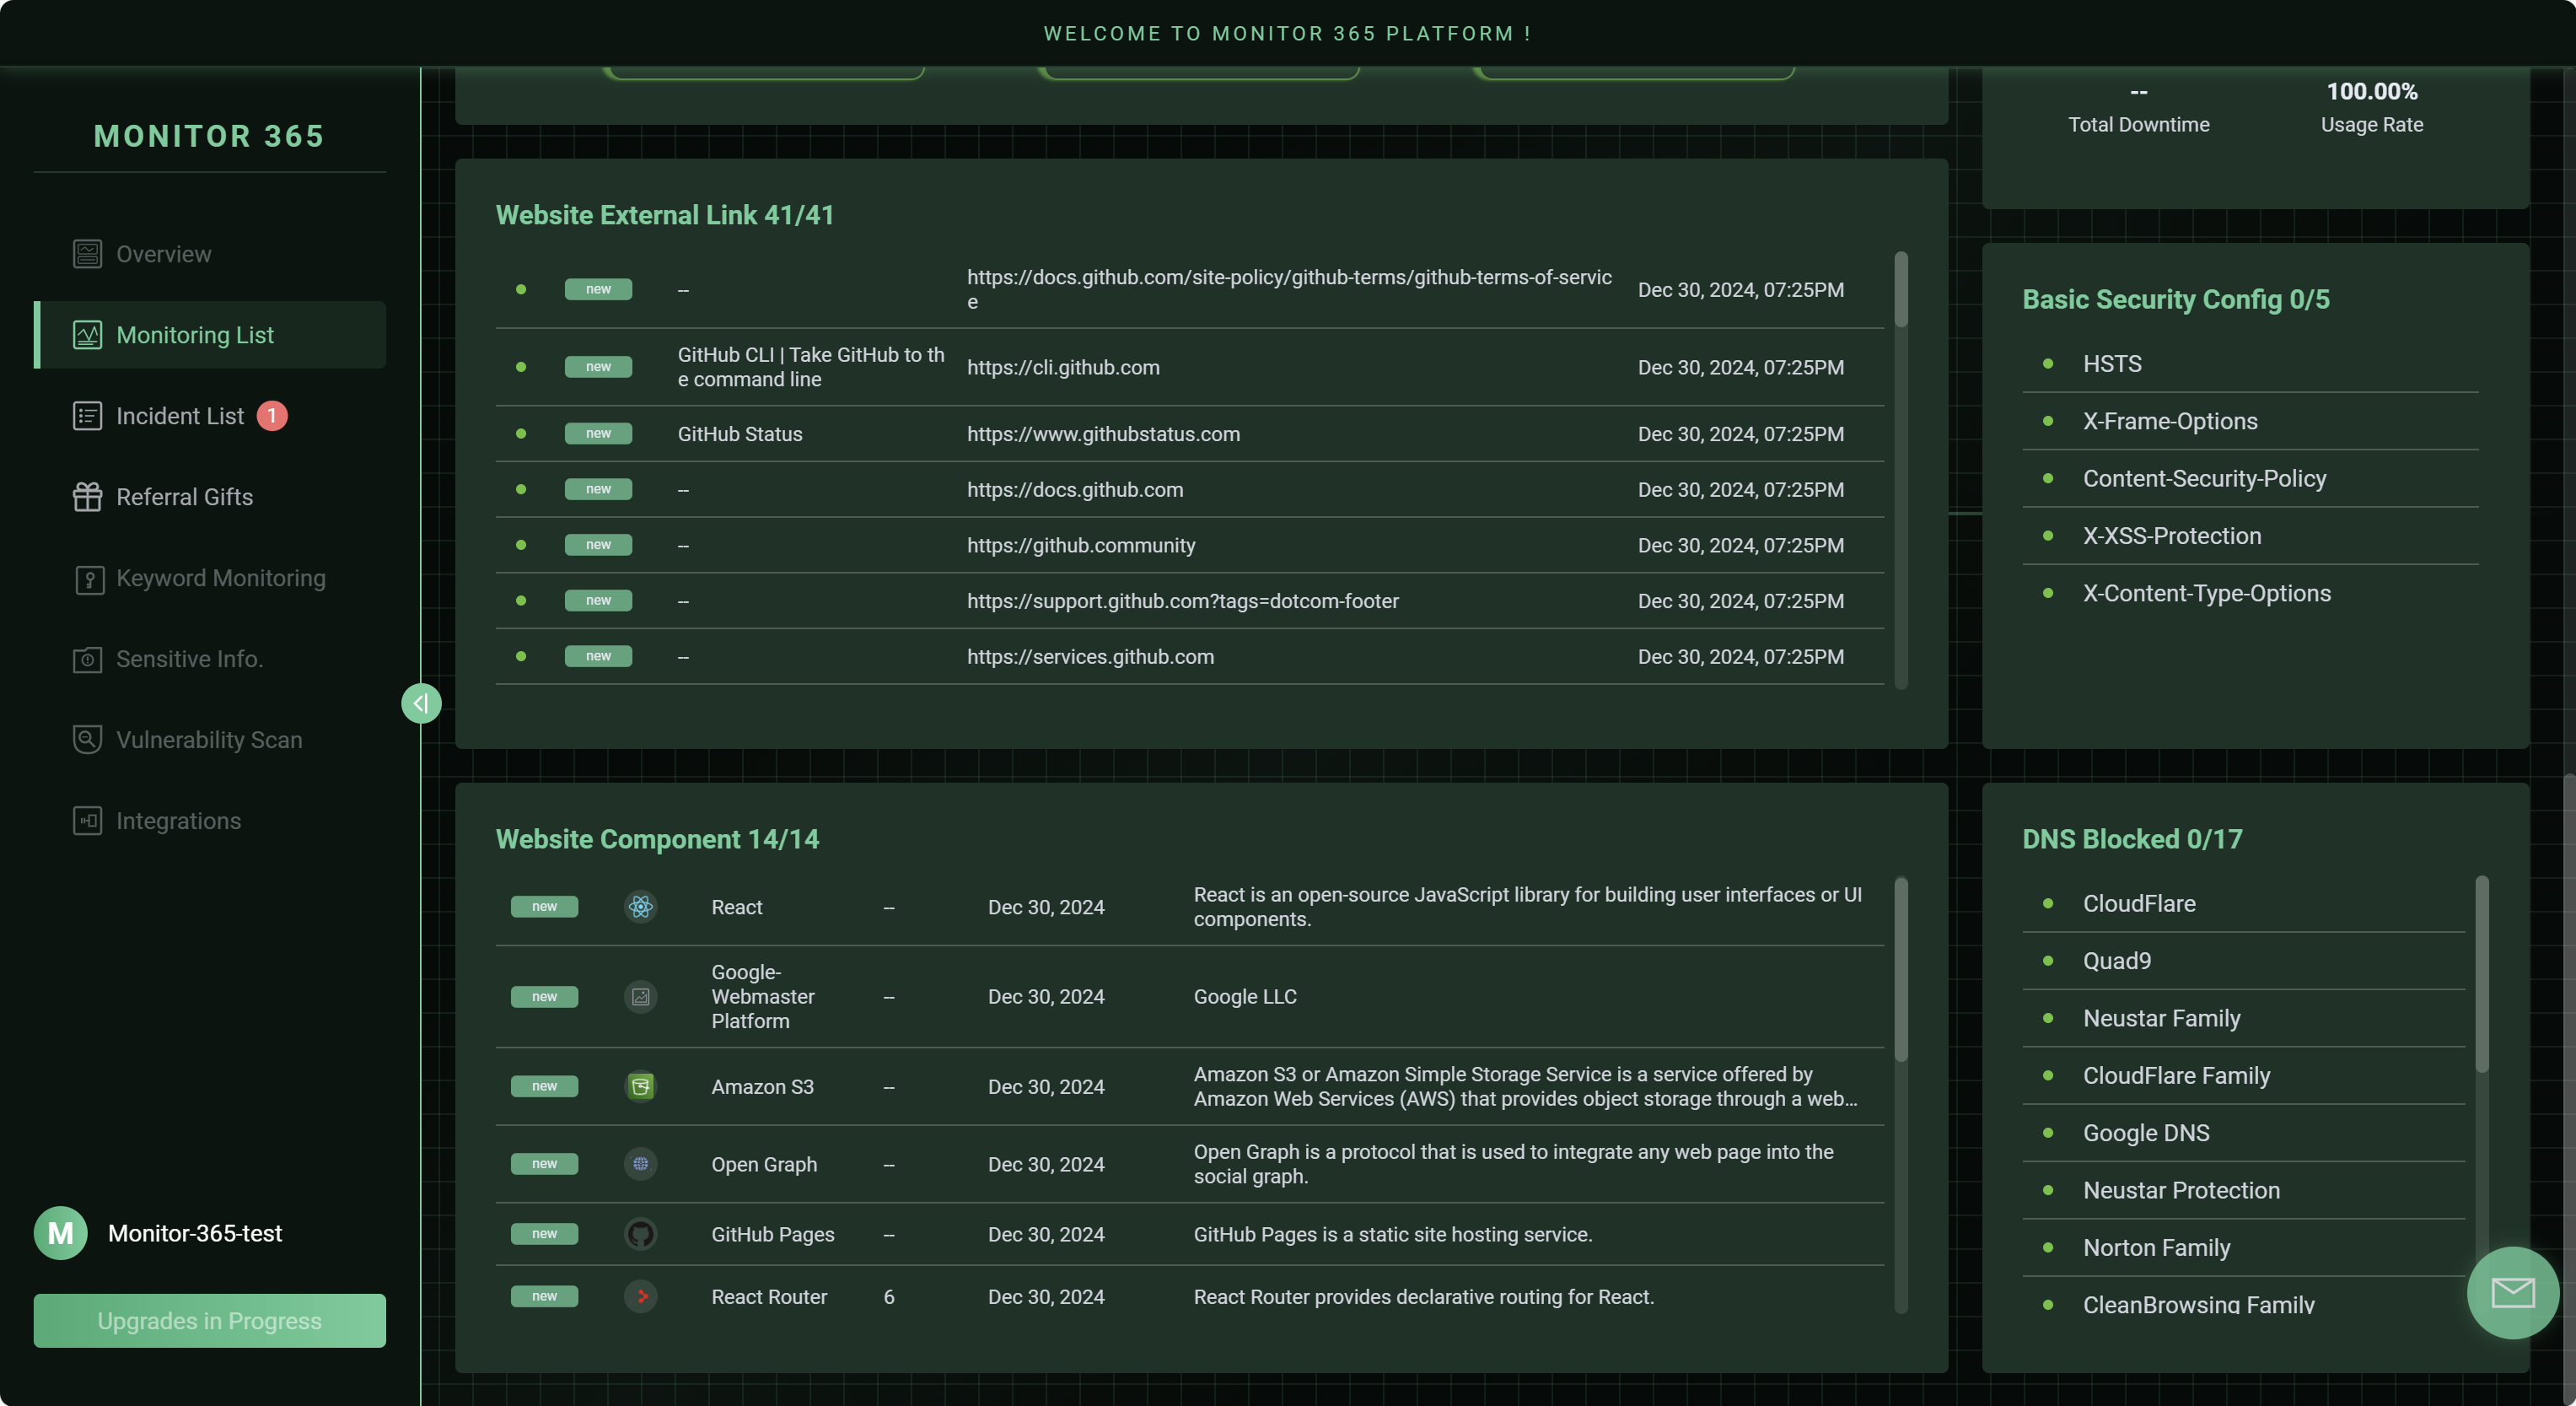Image resolution: width=2576 pixels, height=1406 pixels.
Task: Click the React component icon
Action: (x=640, y=907)
